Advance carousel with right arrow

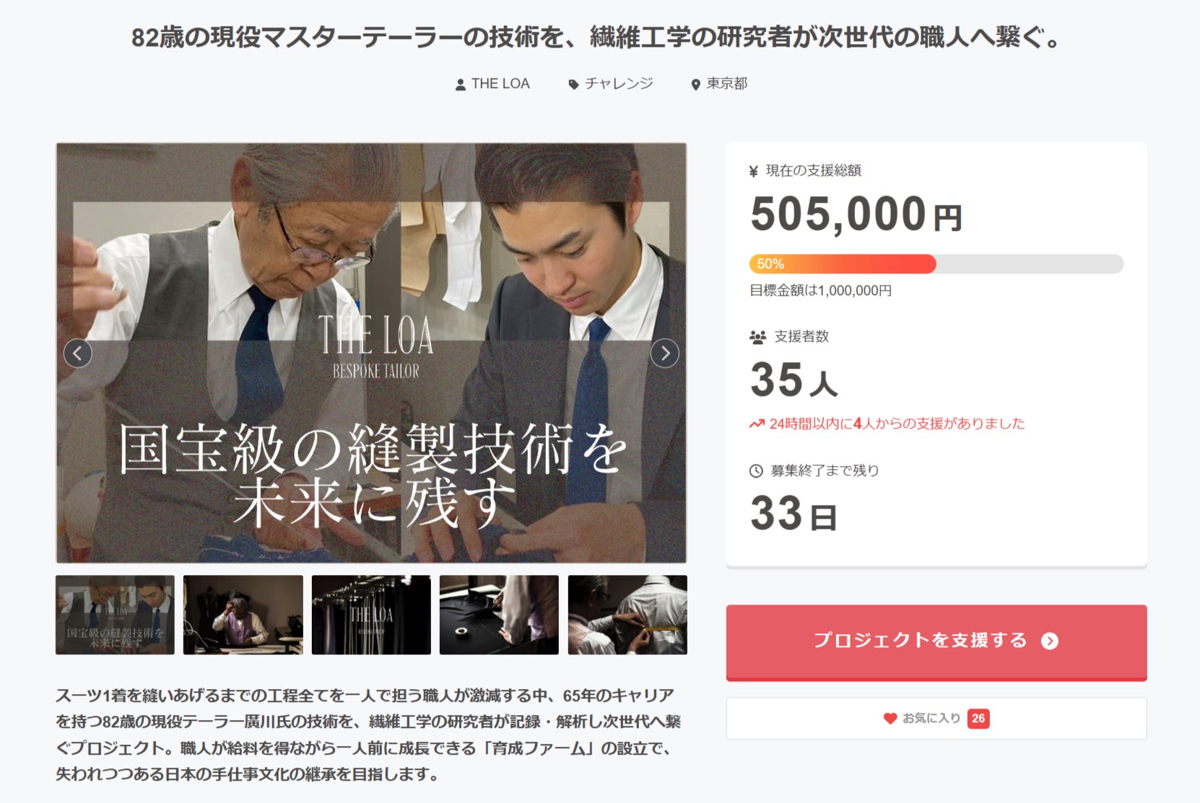pos(664,354)
